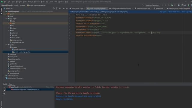This screenshot has width=192, height=108.
Task: Select gradle-wrapper.properties in project tree
Action: (22, 52)
